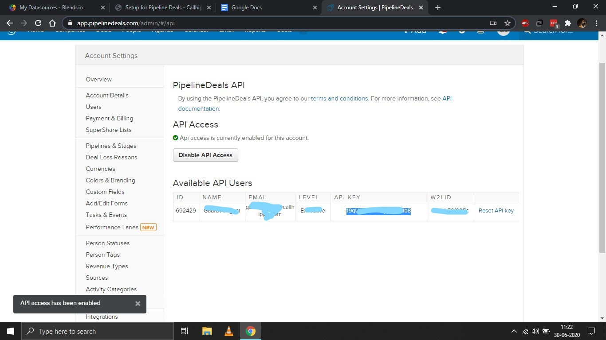Open Integrations in the sidebar
Image resolution: width=606 pixels, height=340 pixels.
tap(102, 317)
